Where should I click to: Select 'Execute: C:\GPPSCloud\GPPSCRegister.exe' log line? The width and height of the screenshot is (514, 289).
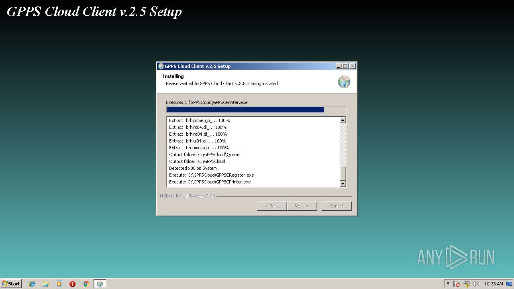[x=211, y=175]
